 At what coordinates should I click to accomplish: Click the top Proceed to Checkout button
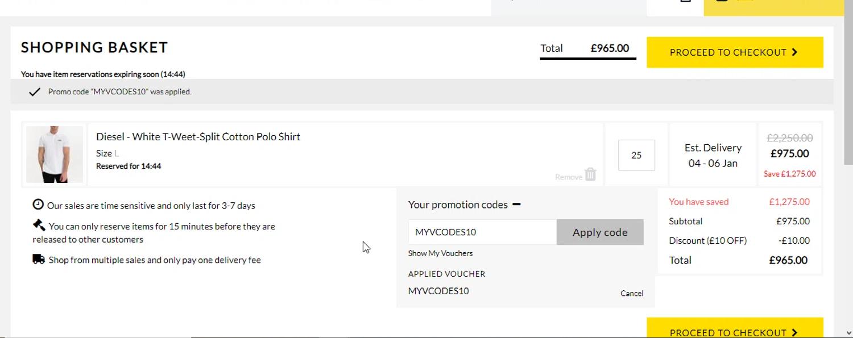pos(735,52)
